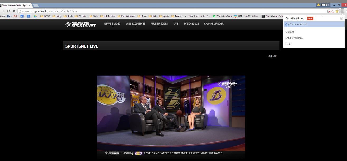
Task: Go to the LIVE nav item
Action: point(176,24)
